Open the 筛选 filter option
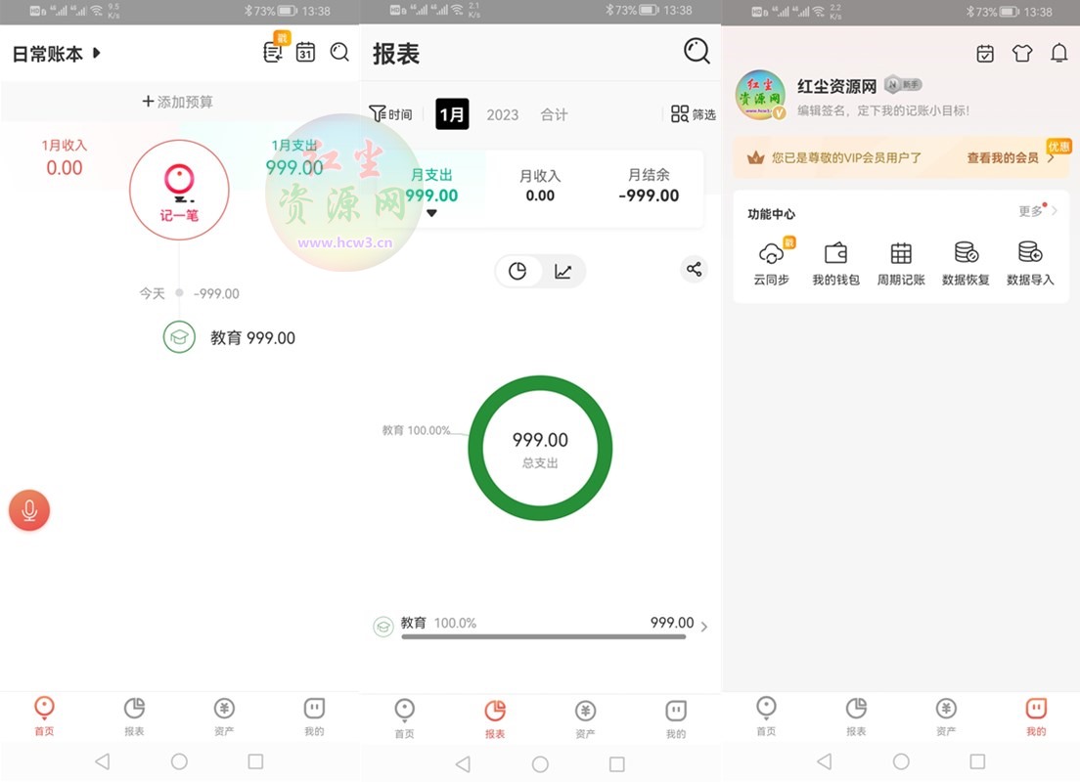Viewport: 1080px width, 782px height. tap(693, 114)
